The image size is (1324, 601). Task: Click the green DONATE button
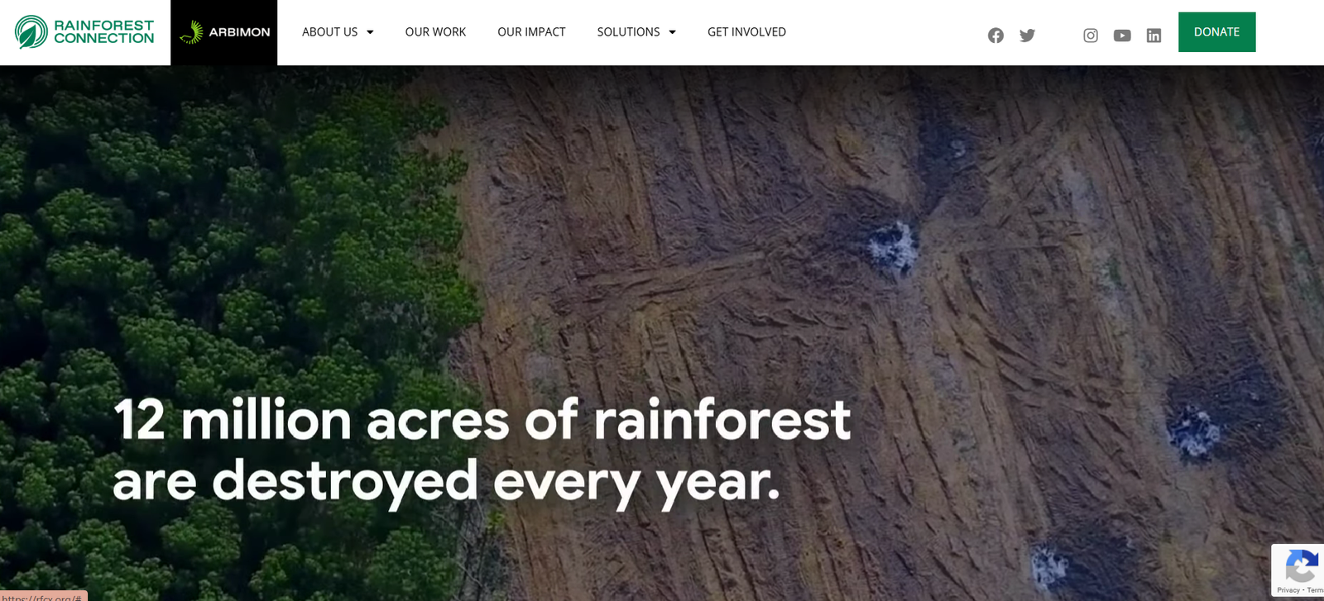1216,32
